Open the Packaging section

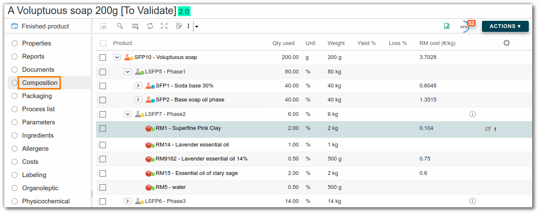[37, 96]
